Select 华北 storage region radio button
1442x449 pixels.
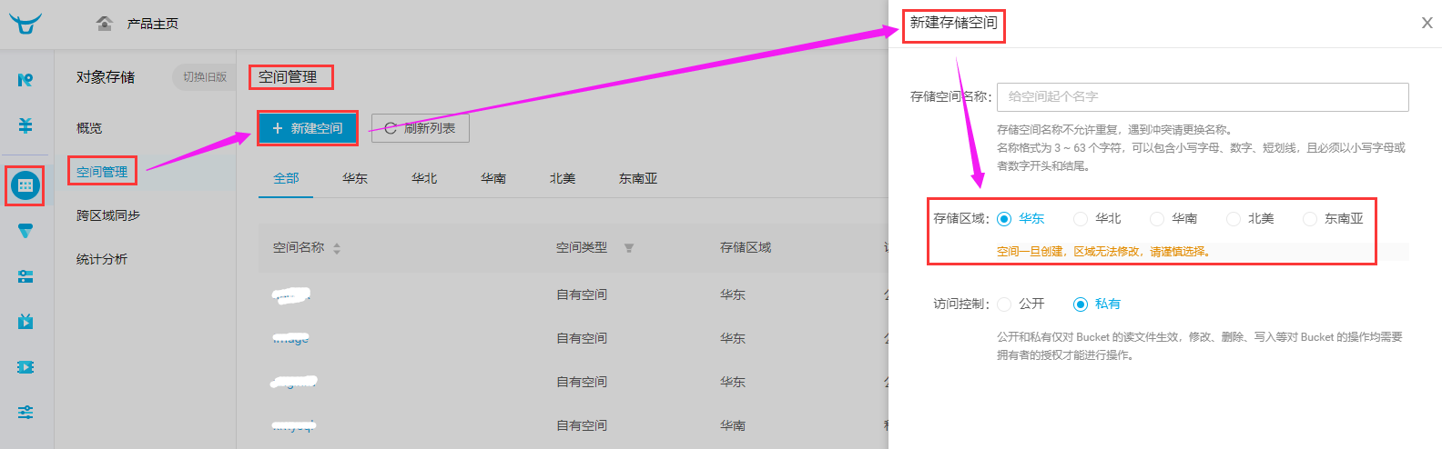click(x=1081, y=219)
